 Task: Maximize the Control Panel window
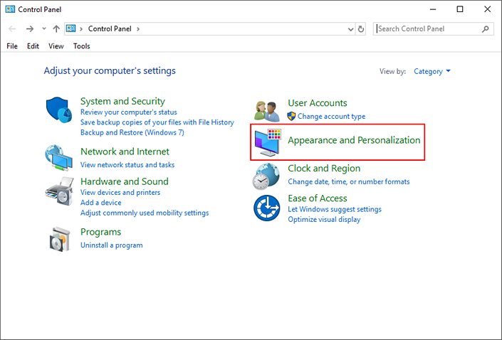pyautogui.click(x=460, y=9)
